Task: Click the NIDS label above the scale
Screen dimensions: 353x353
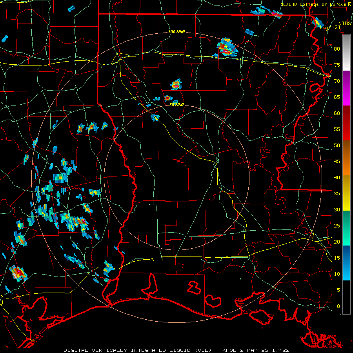Action: click(x=345, y=24)
